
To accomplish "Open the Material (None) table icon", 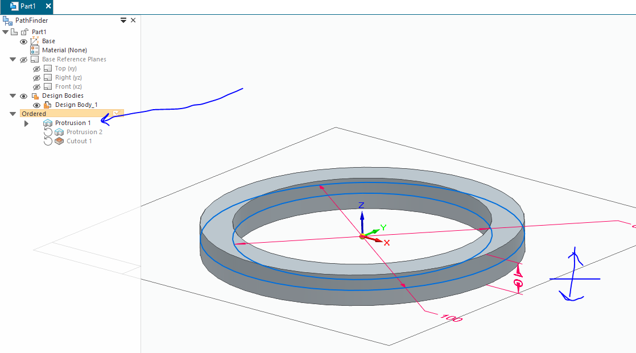I will (x=35, y=50).
